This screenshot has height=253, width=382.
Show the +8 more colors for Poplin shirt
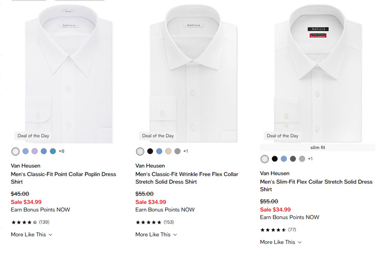point(62,151)
